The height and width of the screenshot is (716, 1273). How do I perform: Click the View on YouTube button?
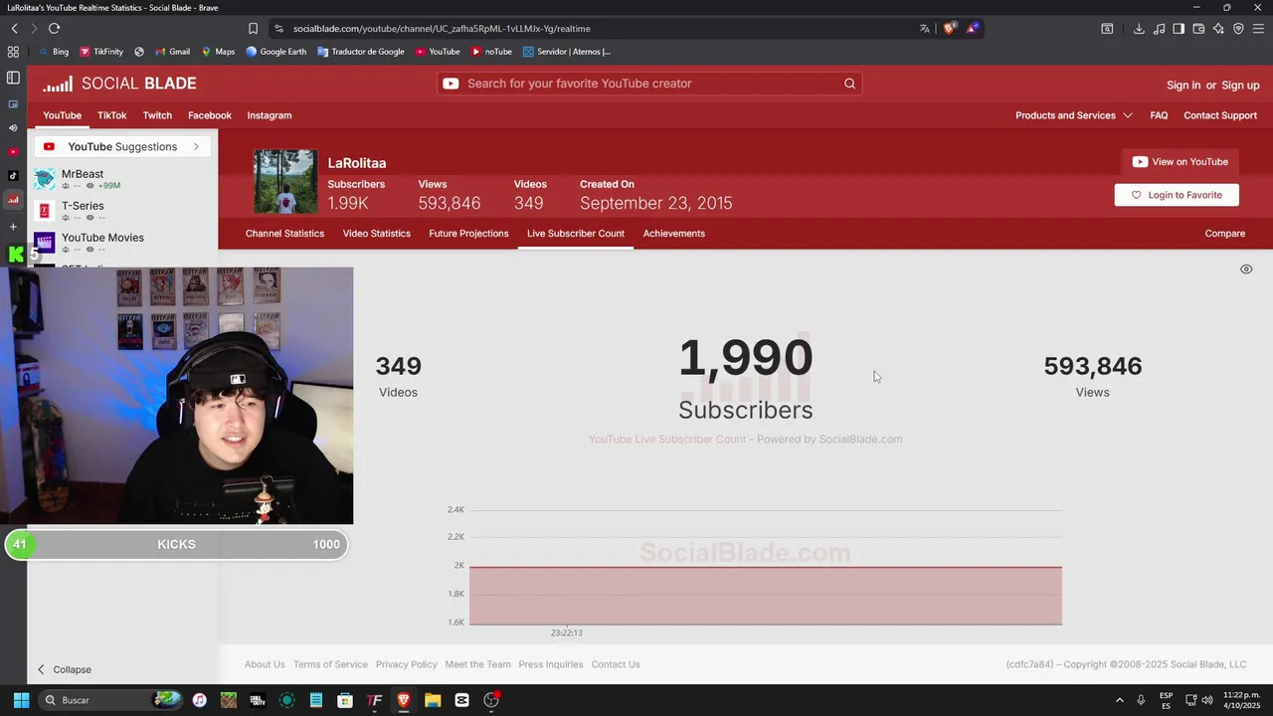(x=1181, y=162)
